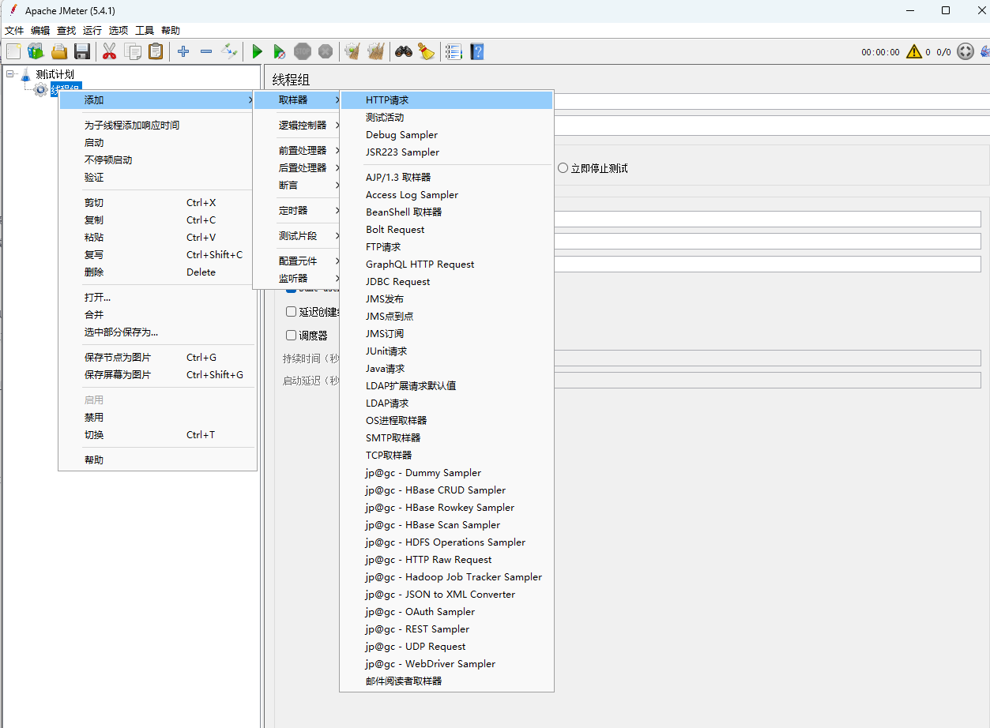
Task: Open the 后置处理器 submenu
Action: (296, 167)
